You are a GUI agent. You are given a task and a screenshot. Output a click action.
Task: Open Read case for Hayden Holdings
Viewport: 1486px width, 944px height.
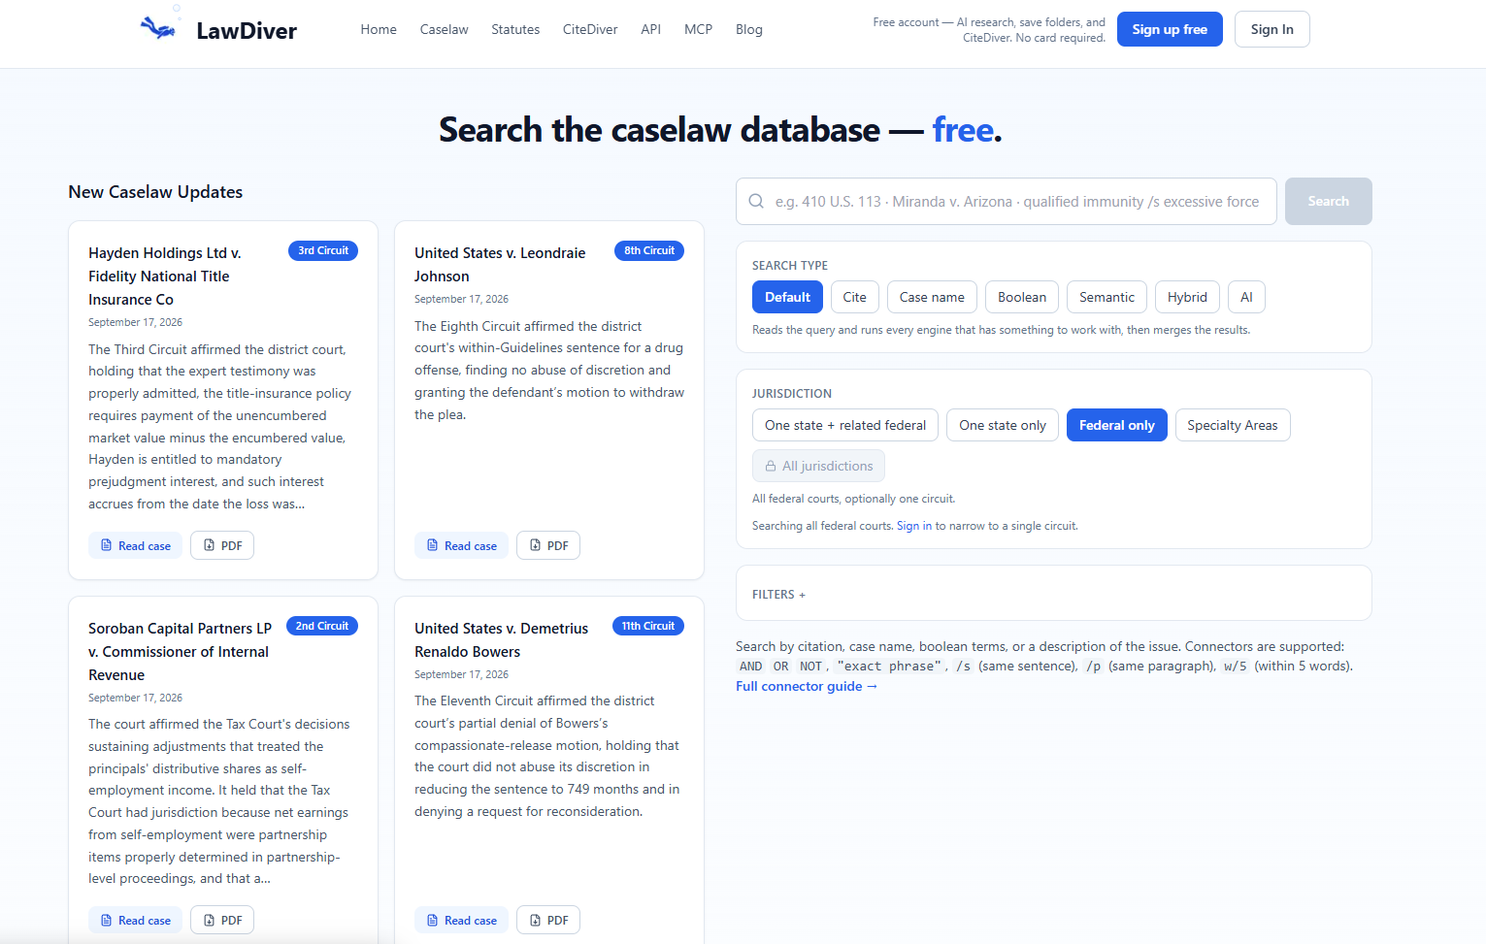(136, 545)
